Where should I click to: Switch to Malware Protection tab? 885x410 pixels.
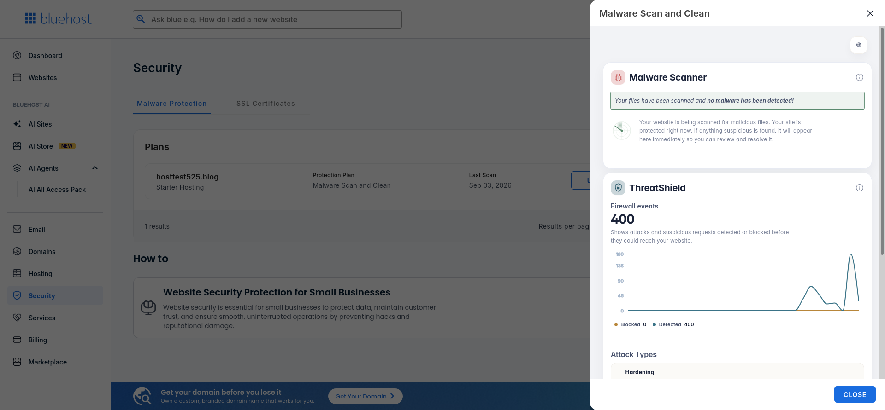point(172,104)
